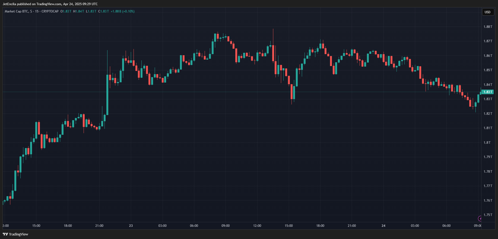Click the purple lightning bolt icon
Viewport: 498px width, 239px height.
coord(480,218)
